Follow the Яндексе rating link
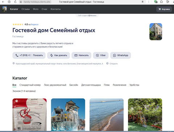The image size is (174, 132). point(34,24)
